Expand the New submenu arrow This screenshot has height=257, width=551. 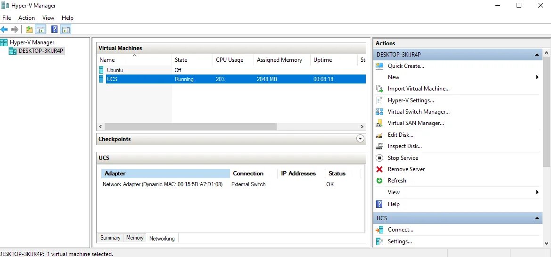tap(537, 77)
